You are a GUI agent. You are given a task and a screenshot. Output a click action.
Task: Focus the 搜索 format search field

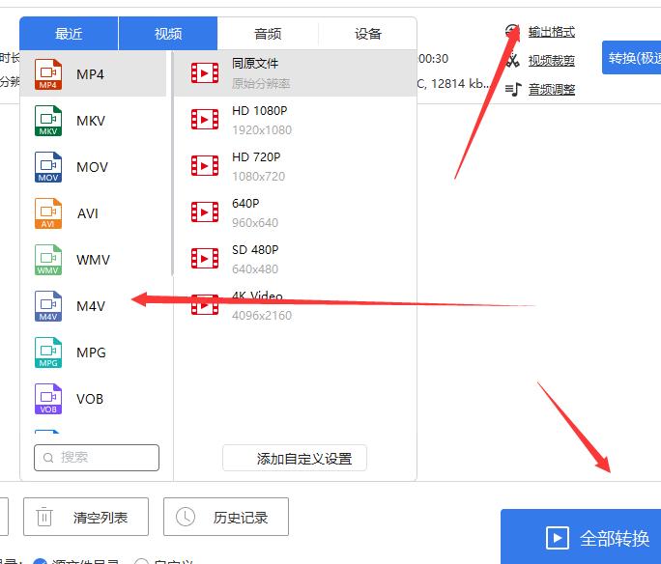[97, 458]
